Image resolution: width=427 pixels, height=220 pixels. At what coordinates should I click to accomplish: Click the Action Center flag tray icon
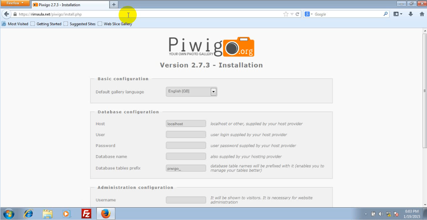pyautogui.click(x=396, y=214)
